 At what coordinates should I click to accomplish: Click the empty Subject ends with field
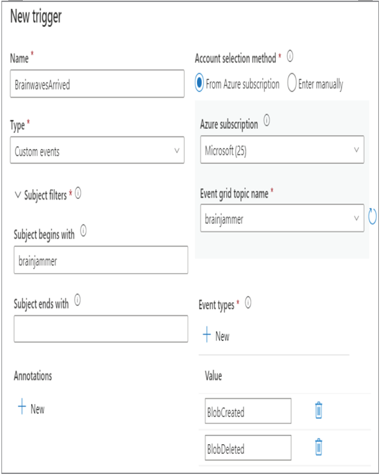point(101,329)
